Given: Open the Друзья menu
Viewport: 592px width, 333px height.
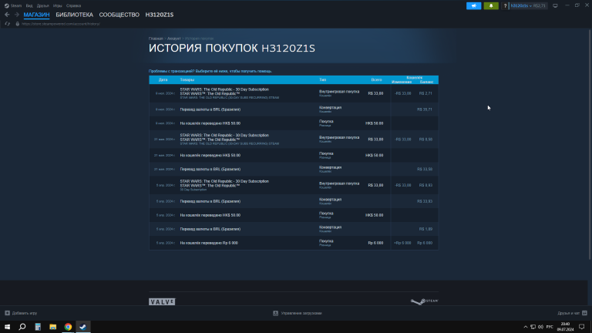Looking at the screenshot, I should point(42,5).
